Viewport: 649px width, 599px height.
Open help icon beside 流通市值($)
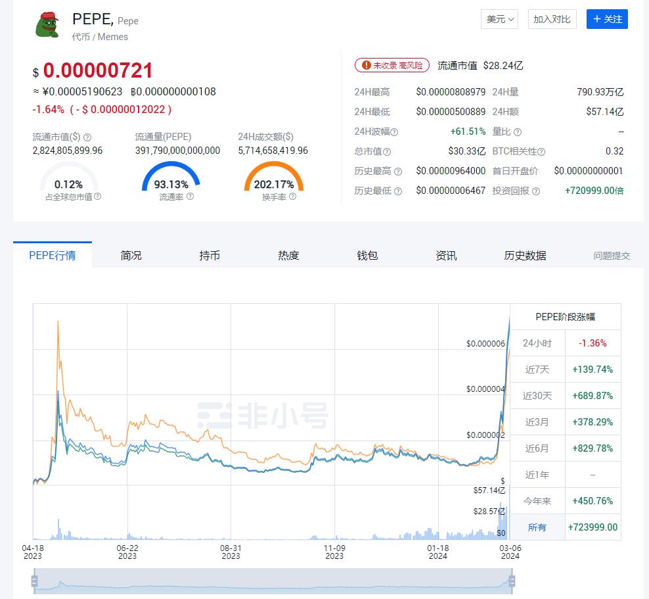point(87,137)
